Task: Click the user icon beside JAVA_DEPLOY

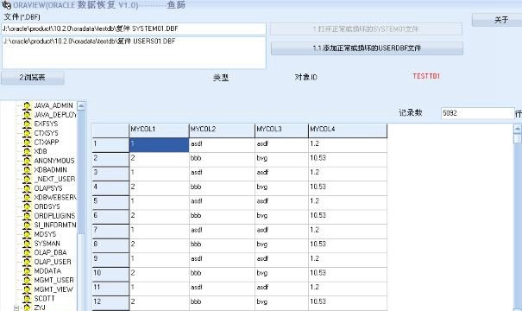Action: pyautogui.click(x=27, y=115)
